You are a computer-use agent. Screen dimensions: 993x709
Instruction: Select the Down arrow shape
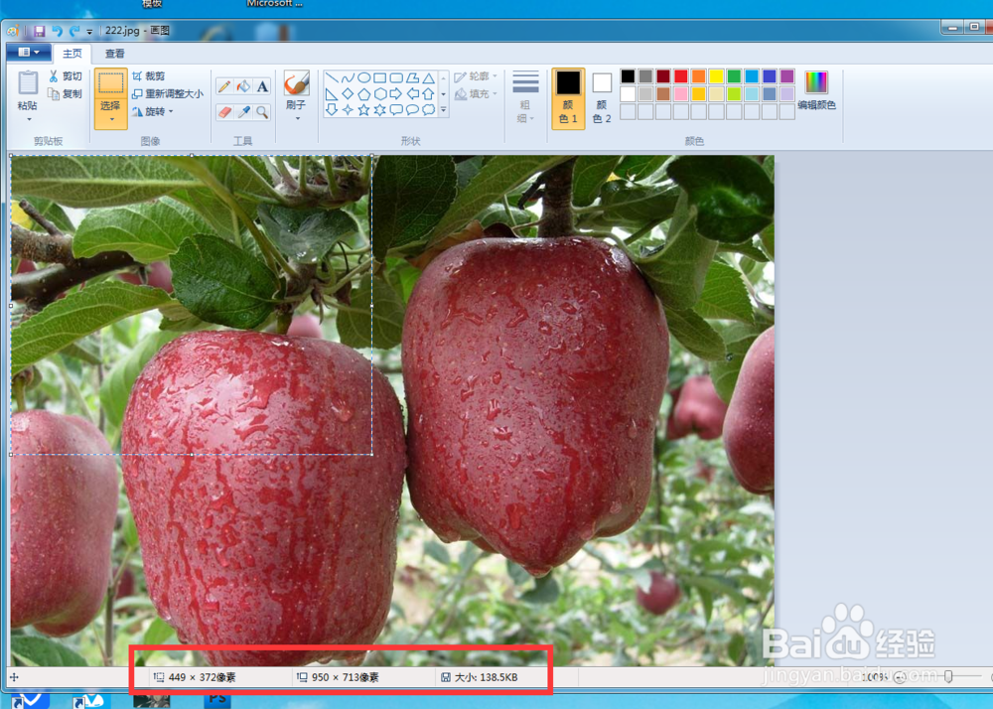coord(332,109)
